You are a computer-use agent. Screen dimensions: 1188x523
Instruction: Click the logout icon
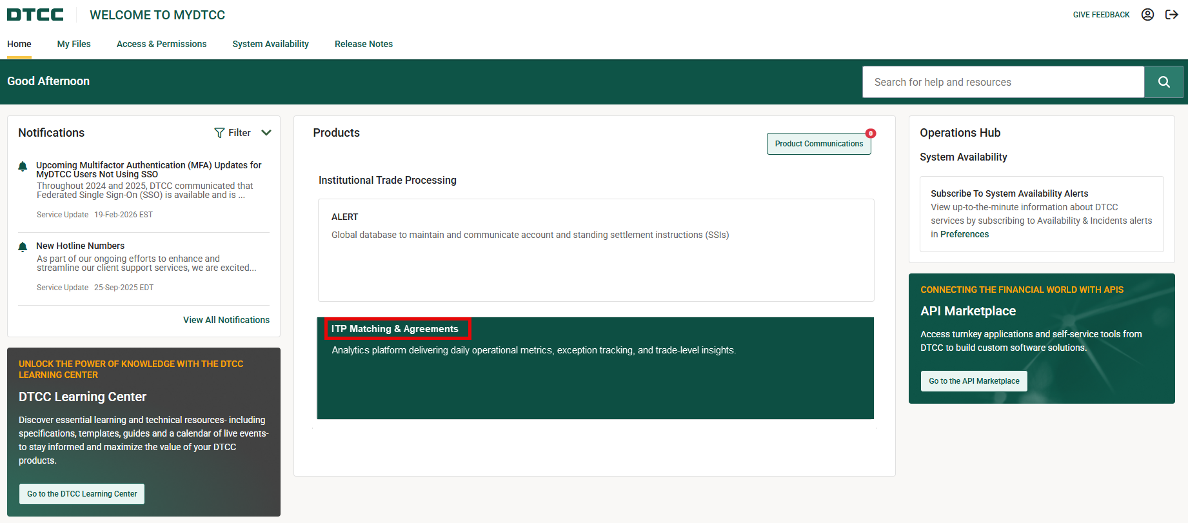tap(1171, 15)
